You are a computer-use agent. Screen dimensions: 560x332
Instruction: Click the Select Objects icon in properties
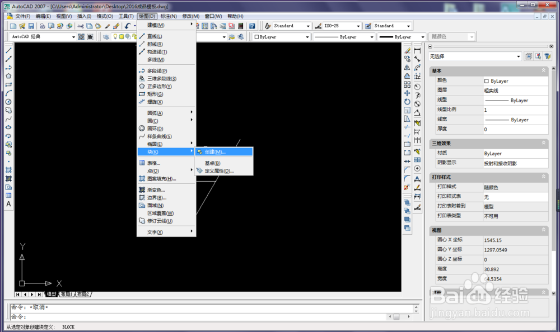tap(538, 56)
